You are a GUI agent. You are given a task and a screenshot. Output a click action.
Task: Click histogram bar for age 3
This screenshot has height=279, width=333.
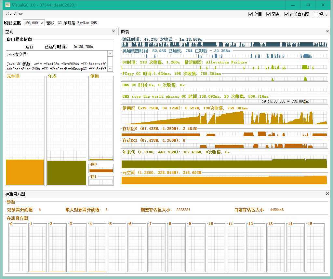click(77, 249)
